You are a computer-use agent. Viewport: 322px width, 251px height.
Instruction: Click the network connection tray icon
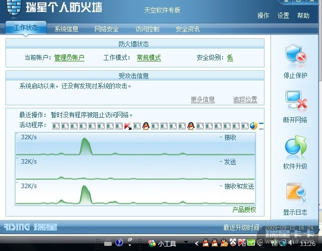click(283, 243)
